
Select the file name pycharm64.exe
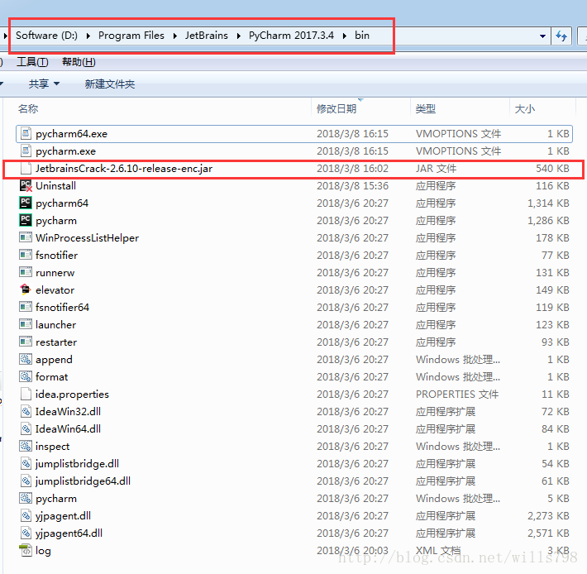[71, 134]
